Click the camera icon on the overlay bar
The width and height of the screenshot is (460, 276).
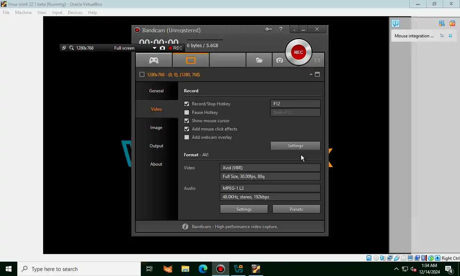(162, 48)
